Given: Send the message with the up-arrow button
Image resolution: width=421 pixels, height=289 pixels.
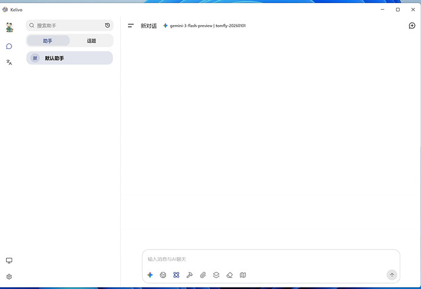Looking at the screenshot, I should (392, 275).
